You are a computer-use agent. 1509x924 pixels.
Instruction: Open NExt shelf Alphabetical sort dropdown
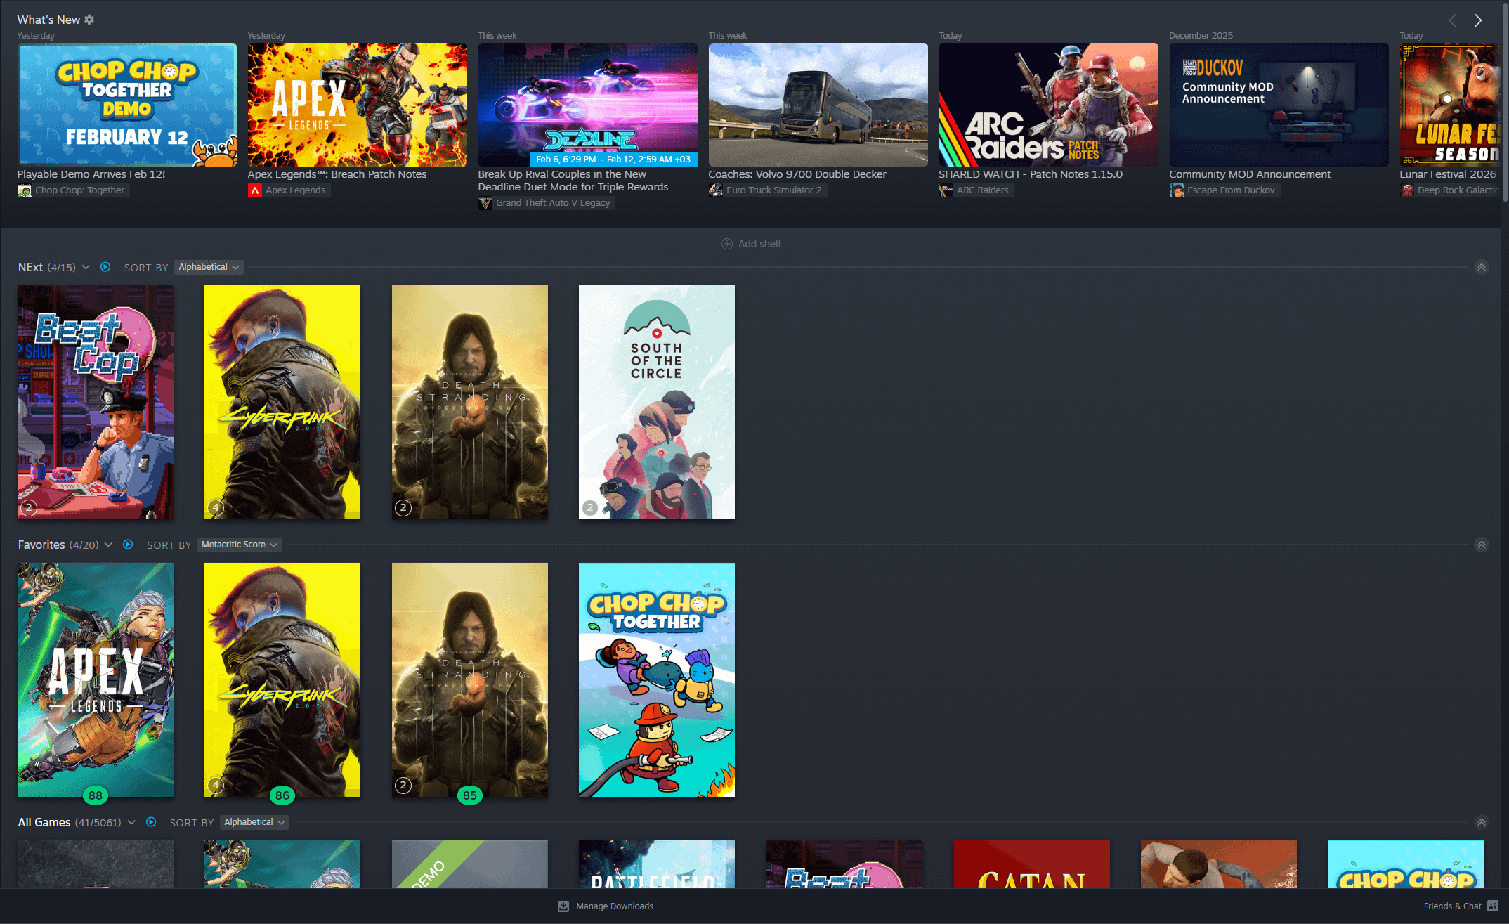tap(209, 267)
